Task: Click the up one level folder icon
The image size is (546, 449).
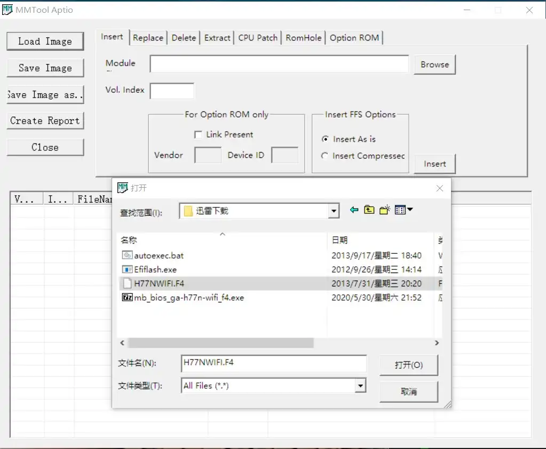Action: [368, 210]
